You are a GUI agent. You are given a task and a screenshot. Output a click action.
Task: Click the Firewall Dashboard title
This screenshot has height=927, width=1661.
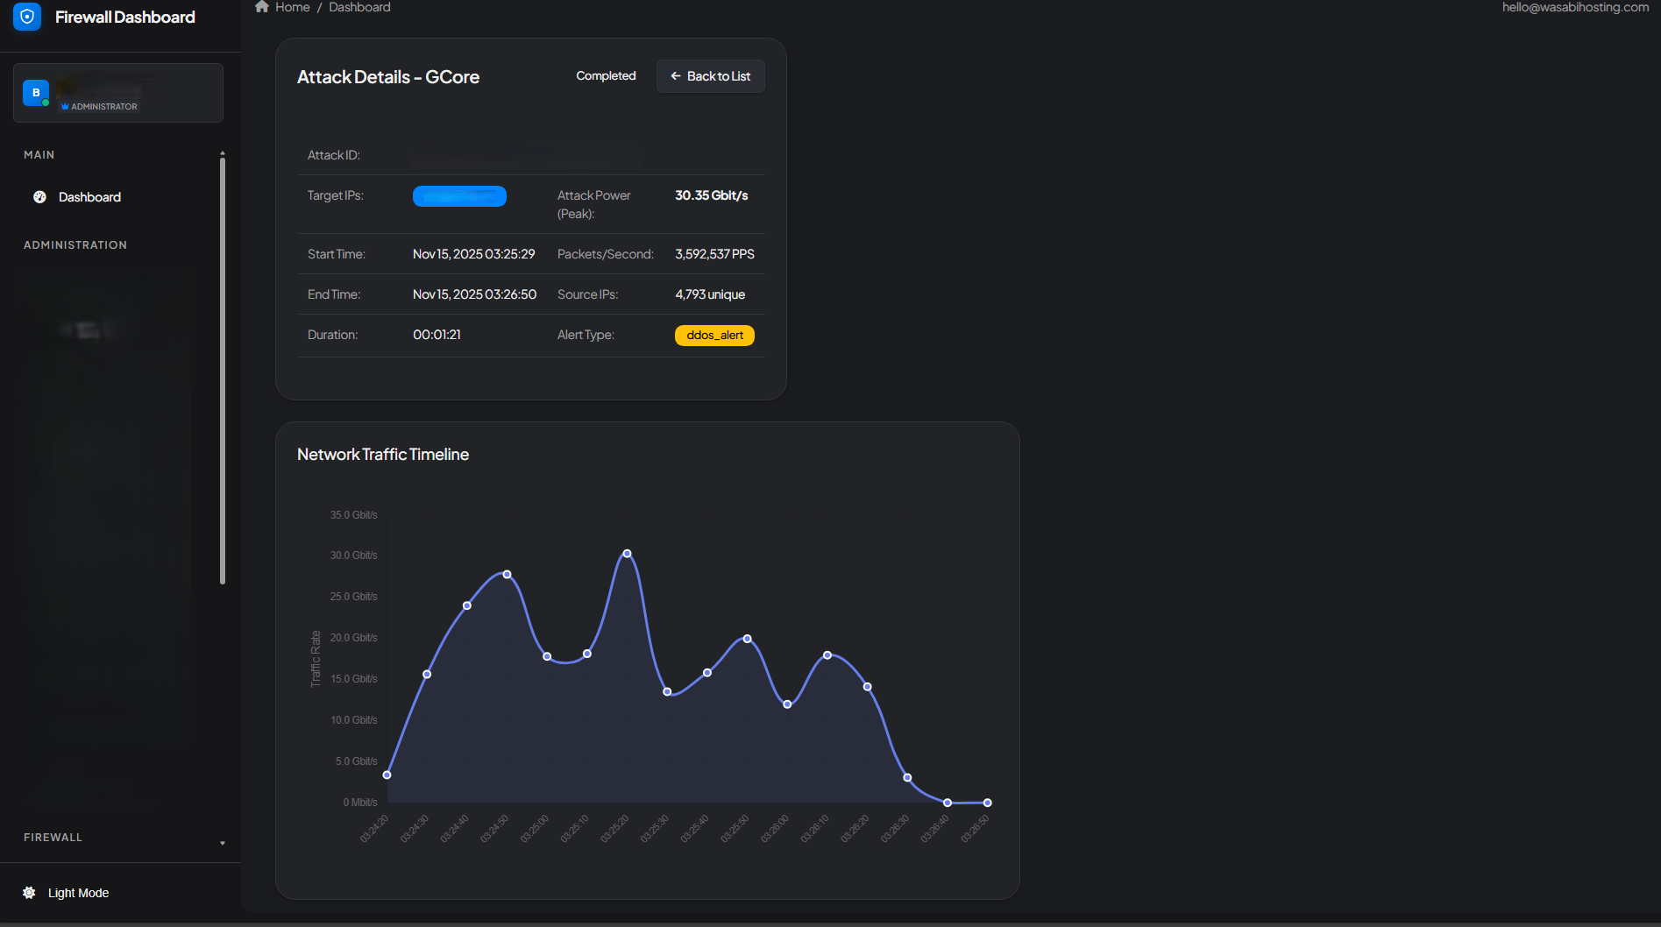coord(125,18)
